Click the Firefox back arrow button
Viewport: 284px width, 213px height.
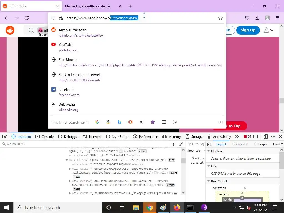(x=7, y=18)
